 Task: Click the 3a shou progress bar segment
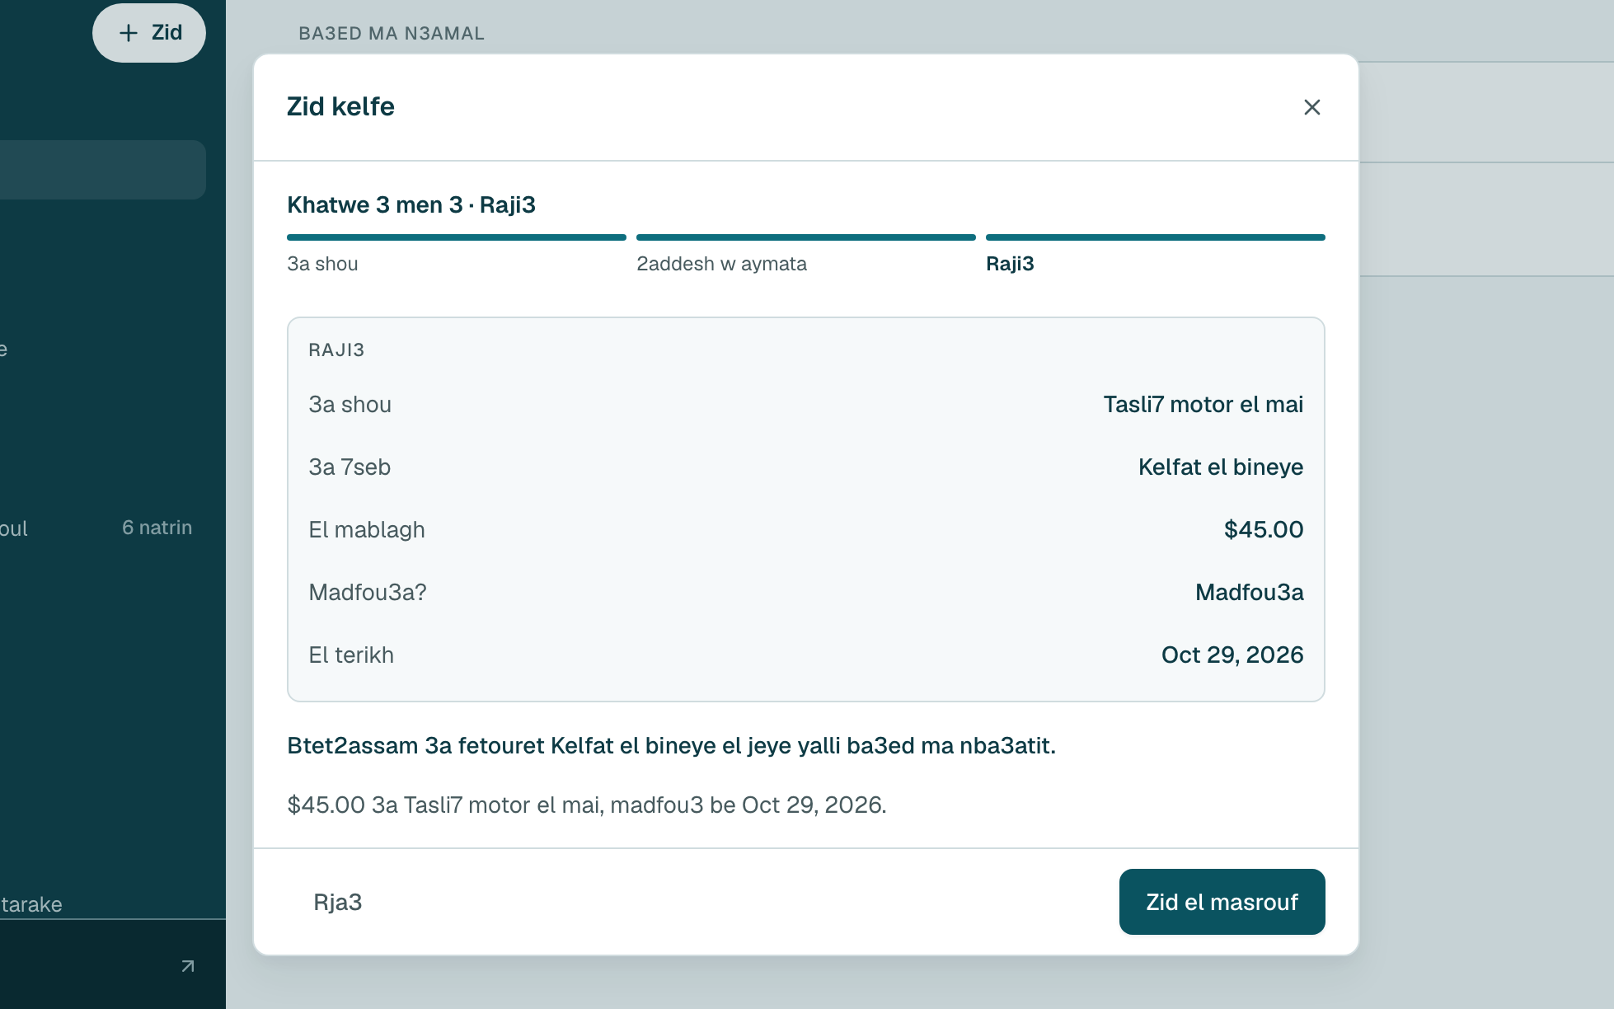457,237
